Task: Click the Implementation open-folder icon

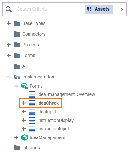Action: 17,77
